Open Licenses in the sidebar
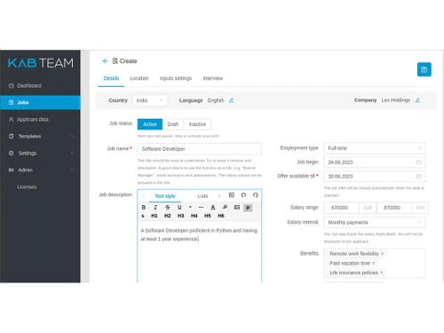Viewport: 444px width, 333px height. coord(40,186)
